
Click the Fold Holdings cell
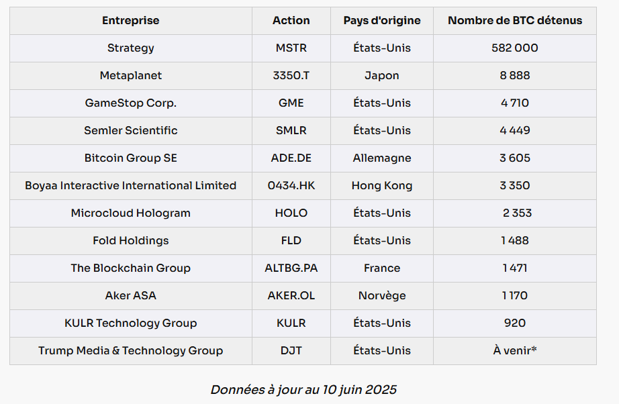pyautogui.click(x=131, y=241)
